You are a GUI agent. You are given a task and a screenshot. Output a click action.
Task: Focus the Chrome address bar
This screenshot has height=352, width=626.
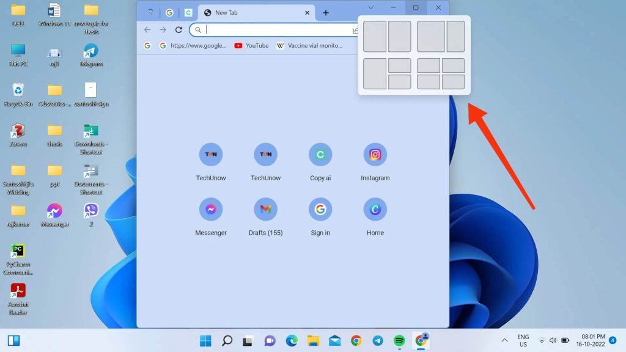click(276, 30)
